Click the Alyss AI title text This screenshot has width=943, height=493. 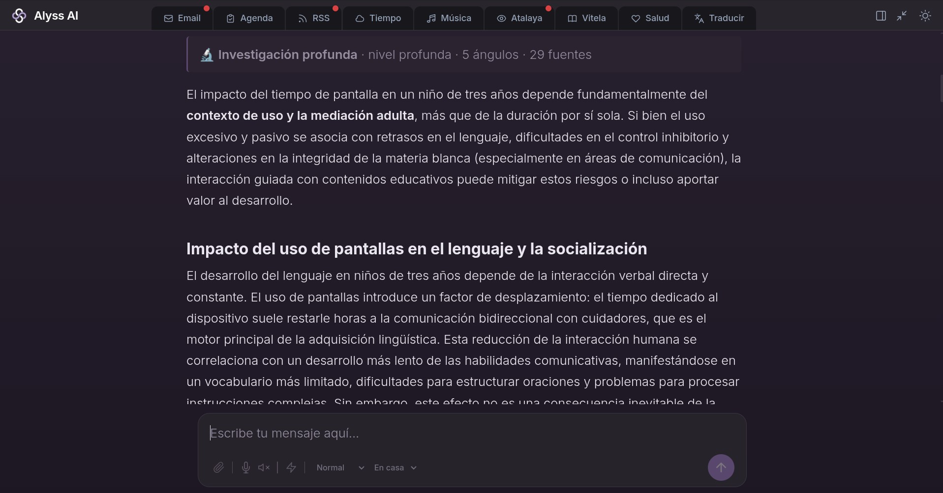coord(56,16)
